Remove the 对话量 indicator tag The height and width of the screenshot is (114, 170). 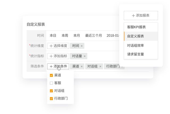tap(84, 56)
